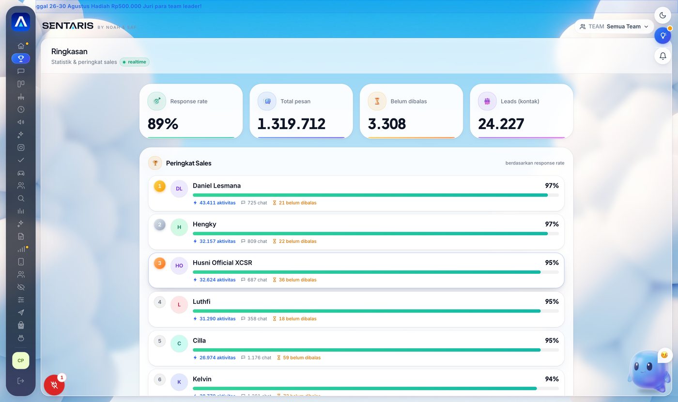This screenshot has height=402, width=678.
Task: Click the crossed-out eye sidebar icon
Action: [21, 287]
